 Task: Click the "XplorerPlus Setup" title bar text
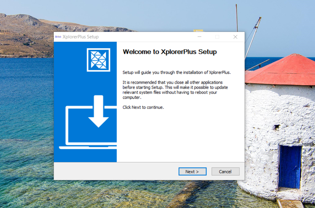(81, 37)
